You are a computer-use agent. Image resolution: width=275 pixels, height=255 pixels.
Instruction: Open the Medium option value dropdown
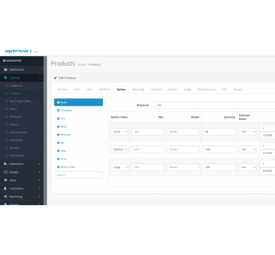119,149
